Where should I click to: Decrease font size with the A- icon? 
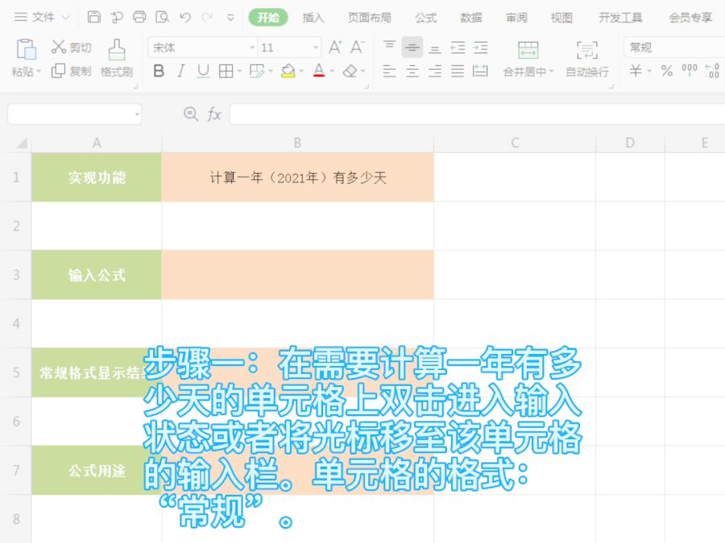coord(358,47)
